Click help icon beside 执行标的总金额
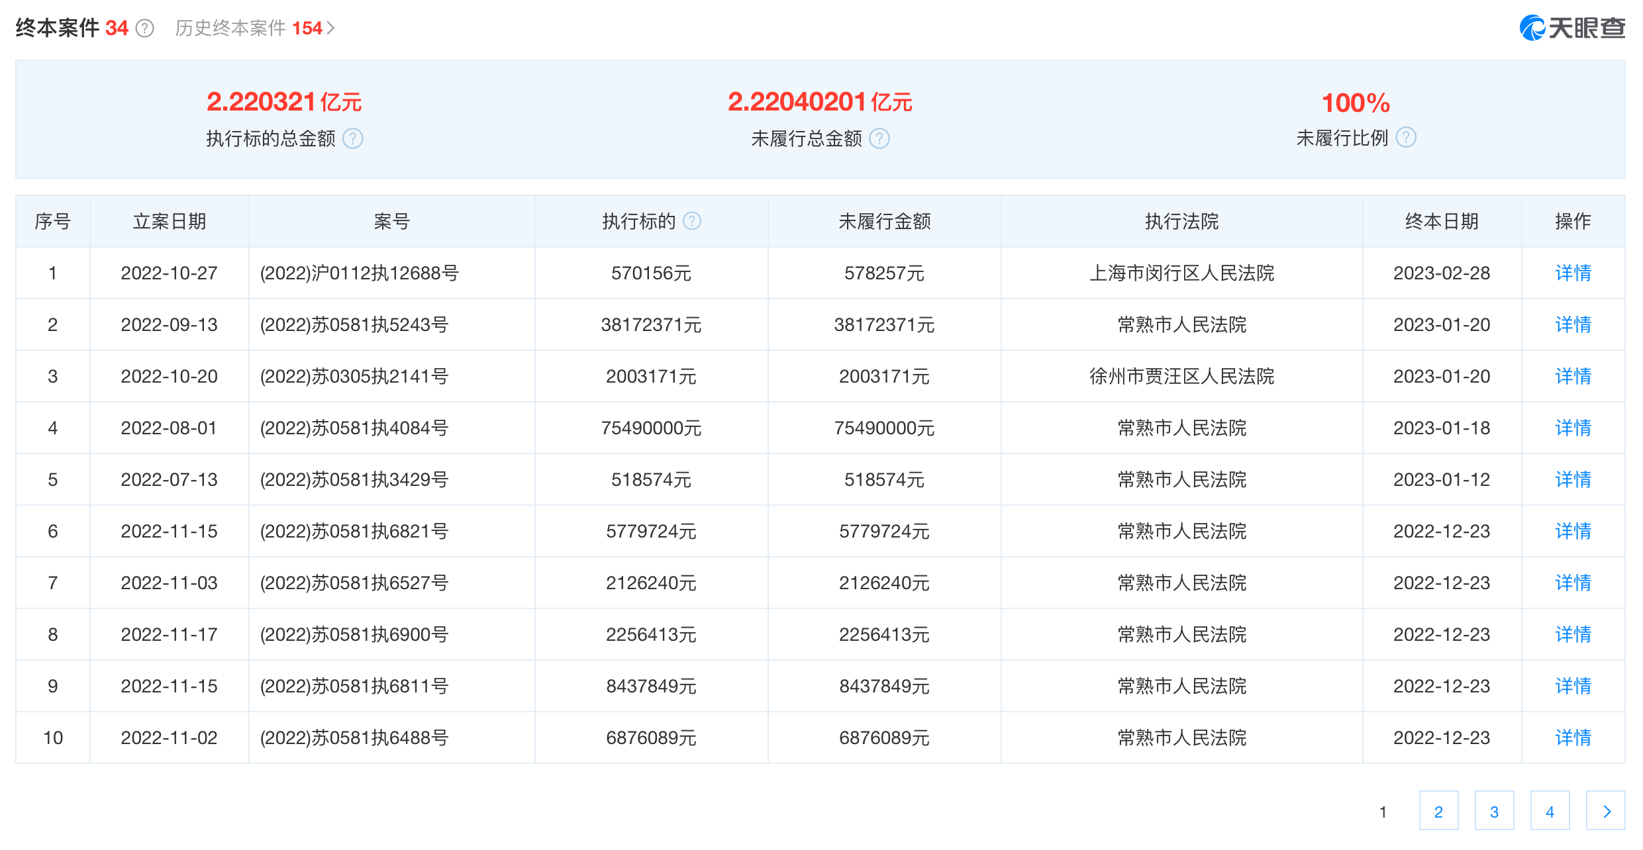 [353, 138]
